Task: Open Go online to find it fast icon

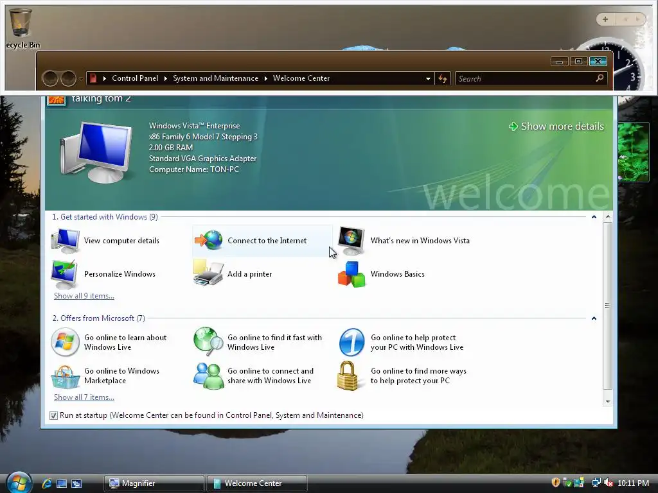Action: [208, 342]
